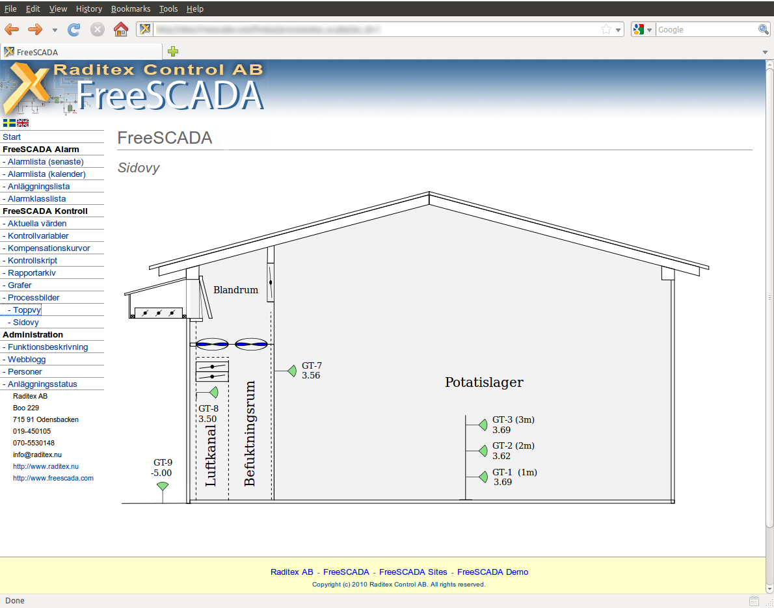Click the GT-7 temperature sensor symbol

[292, 371]
